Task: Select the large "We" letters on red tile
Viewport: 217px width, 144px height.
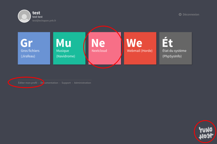Action: 134,43
